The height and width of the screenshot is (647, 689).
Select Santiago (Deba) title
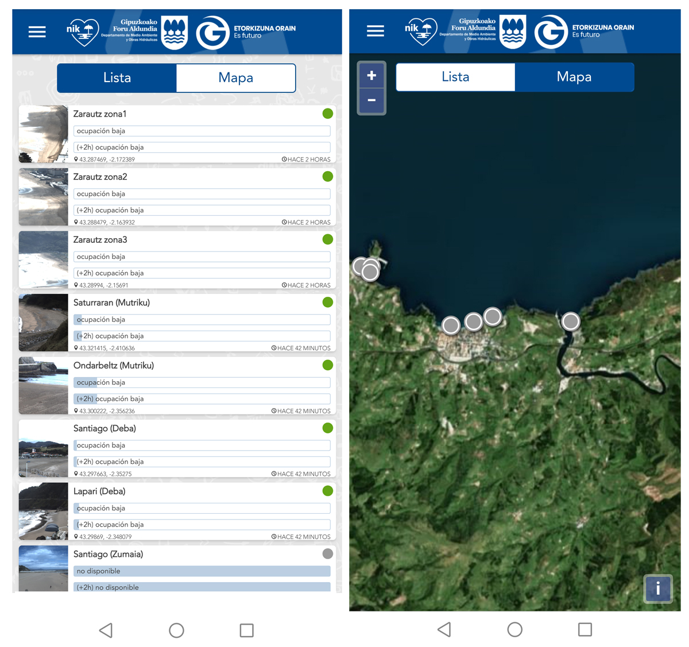[x=104, y=428]
